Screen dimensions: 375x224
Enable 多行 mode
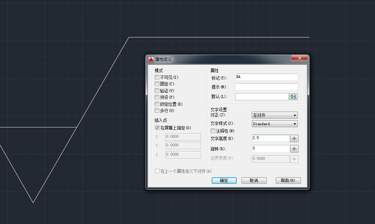[x=157, y=110]
